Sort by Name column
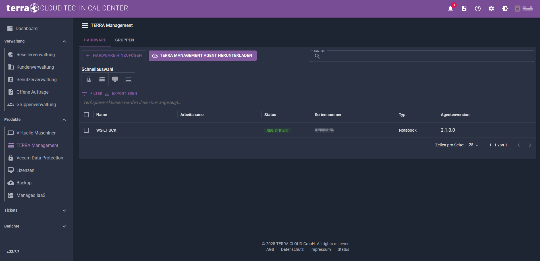The image size is (540, 261). point(102,115)
